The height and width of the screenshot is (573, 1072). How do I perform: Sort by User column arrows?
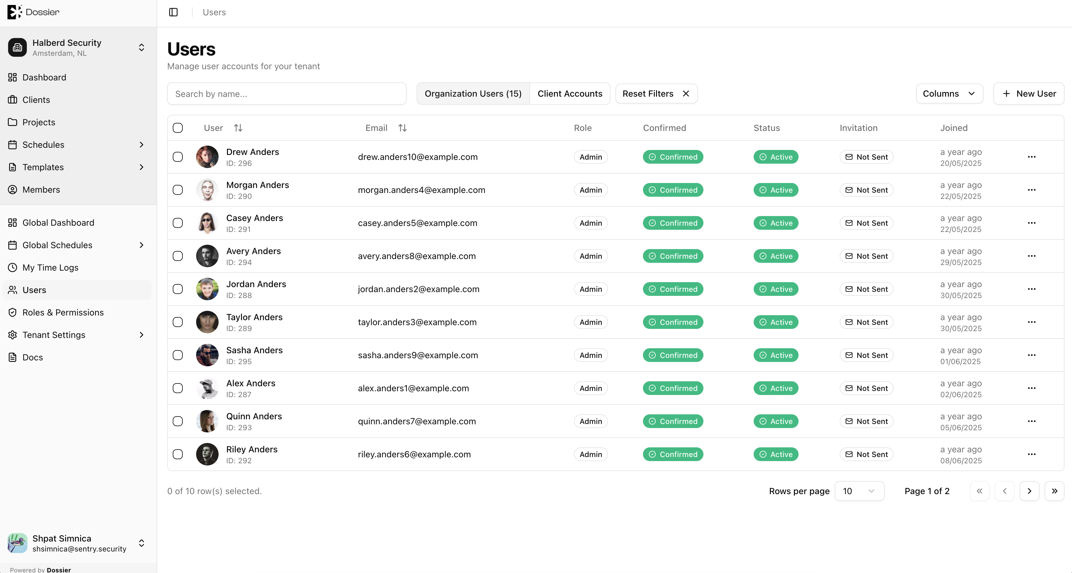coord(238,128)
